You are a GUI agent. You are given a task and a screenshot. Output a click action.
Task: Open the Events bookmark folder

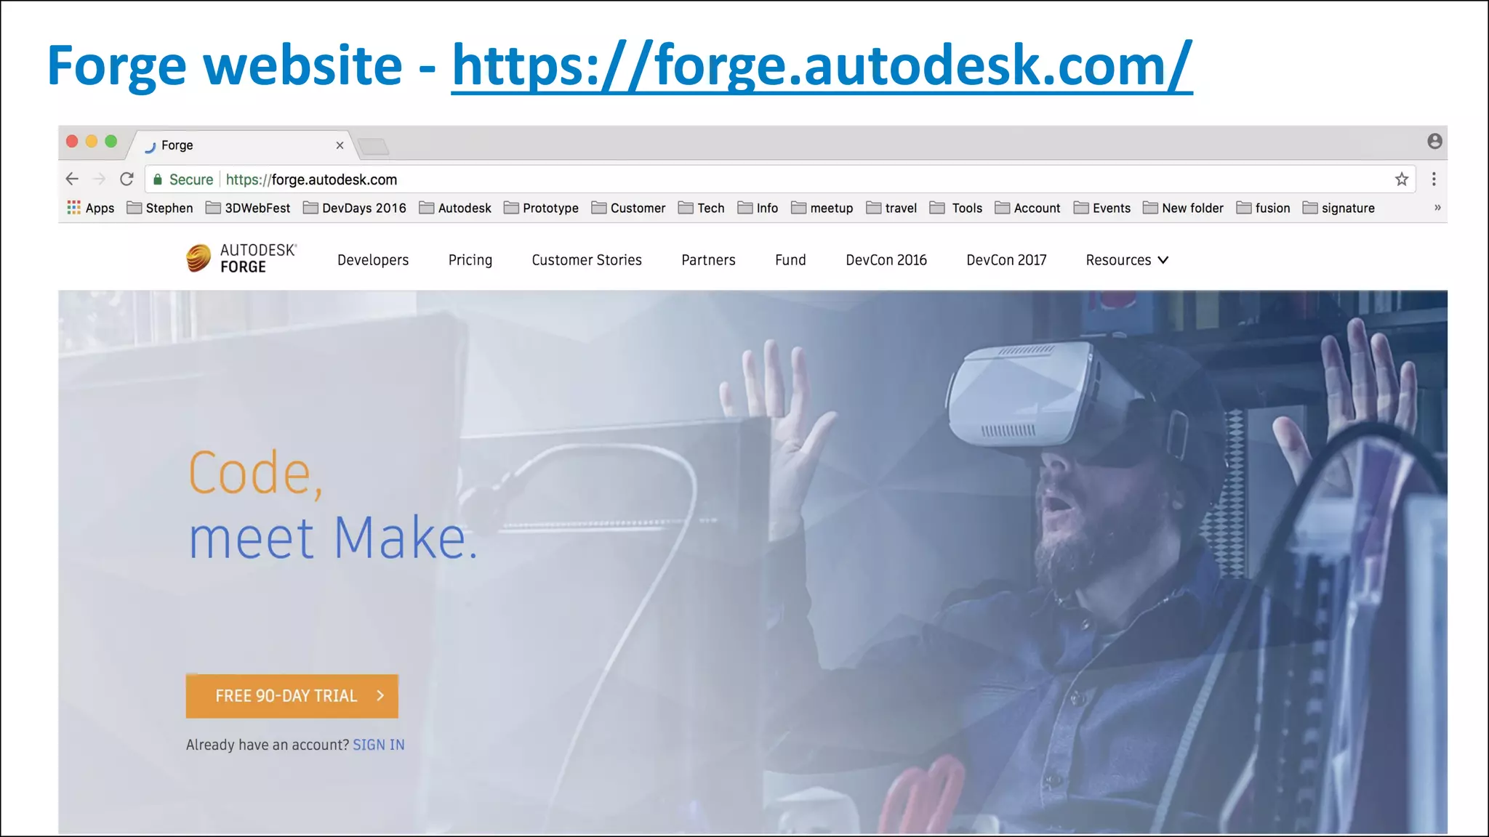1102,208
